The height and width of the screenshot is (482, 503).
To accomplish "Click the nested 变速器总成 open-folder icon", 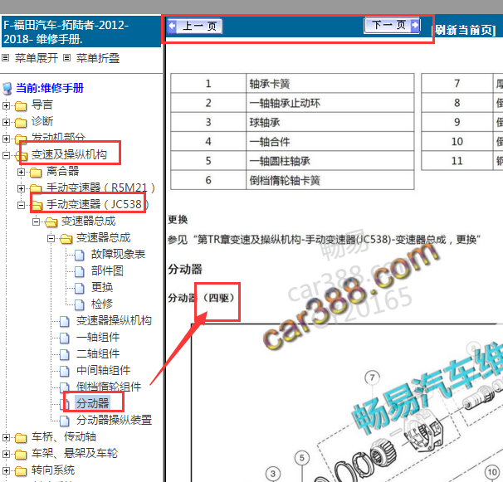I will tap(66, 239).
